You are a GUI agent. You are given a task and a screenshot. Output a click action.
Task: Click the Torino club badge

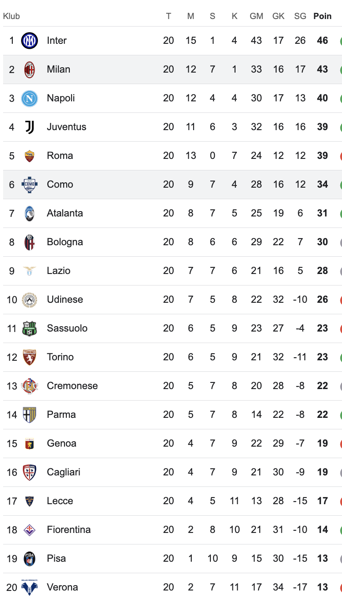click(x=30, y=357)
